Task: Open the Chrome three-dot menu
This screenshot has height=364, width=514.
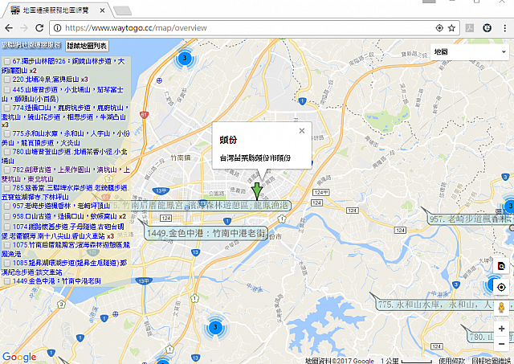Action: point(504,28)
